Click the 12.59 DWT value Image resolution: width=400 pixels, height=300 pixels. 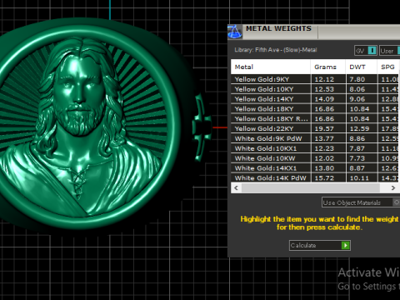359,129
